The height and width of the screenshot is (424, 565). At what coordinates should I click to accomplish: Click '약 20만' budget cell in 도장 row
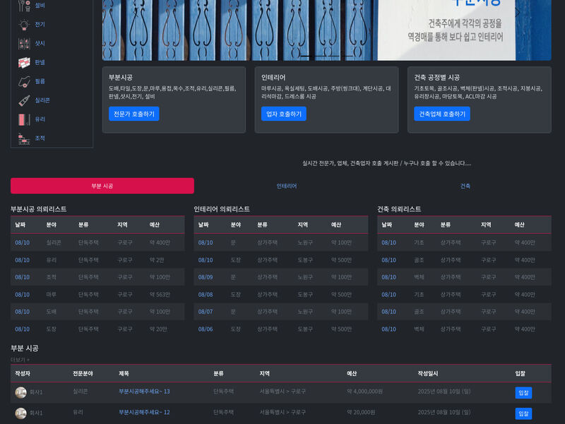158,329
